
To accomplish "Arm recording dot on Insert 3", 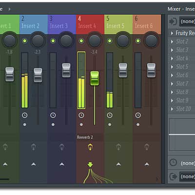I will tap(53, 125).
